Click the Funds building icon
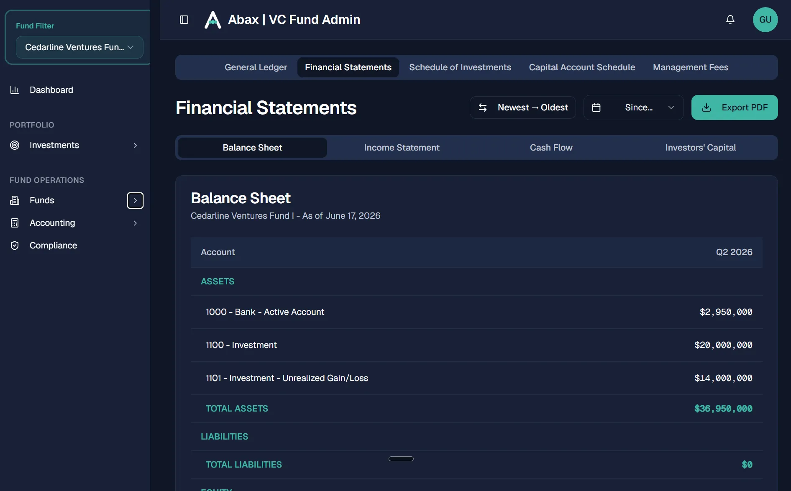The image size is (791, 491). point(15,200)
